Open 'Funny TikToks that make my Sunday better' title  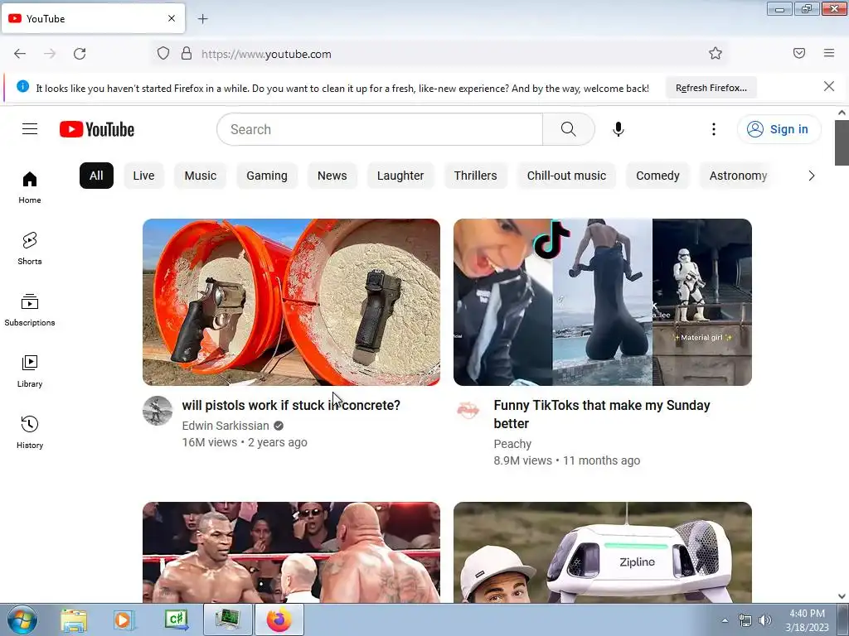(602, 414)
